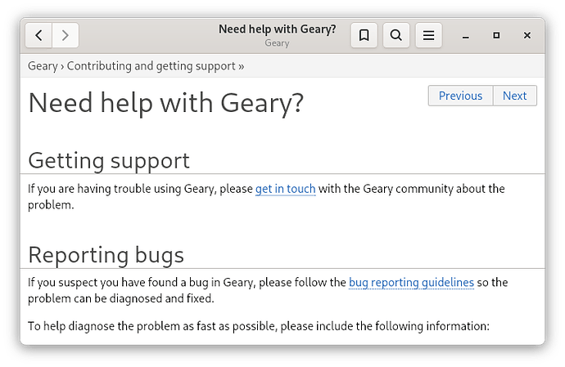Click the sentence starting 'To help diagnose'
Screen dimensions: 565x367
[x=259, y=326]
